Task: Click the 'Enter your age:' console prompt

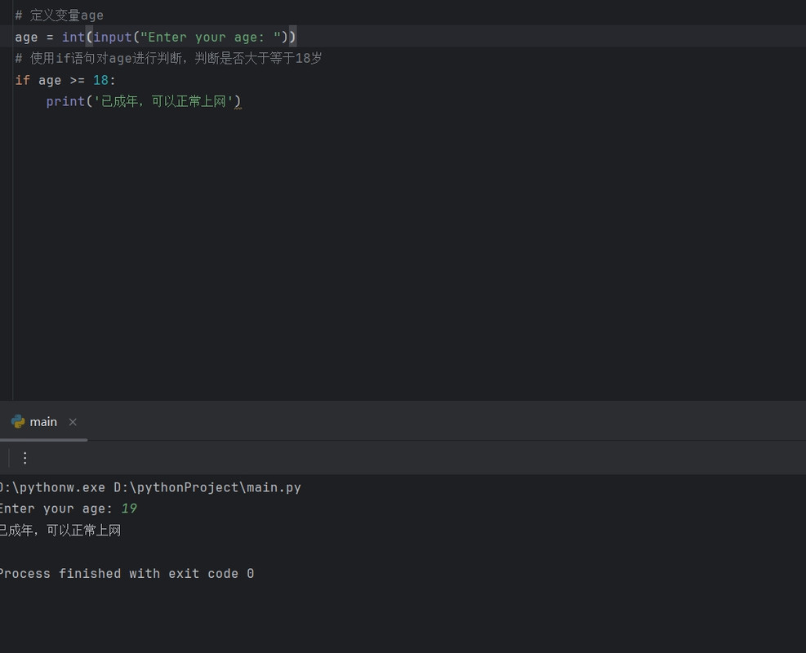Action: pyautogui.click(x=56, y=509)
